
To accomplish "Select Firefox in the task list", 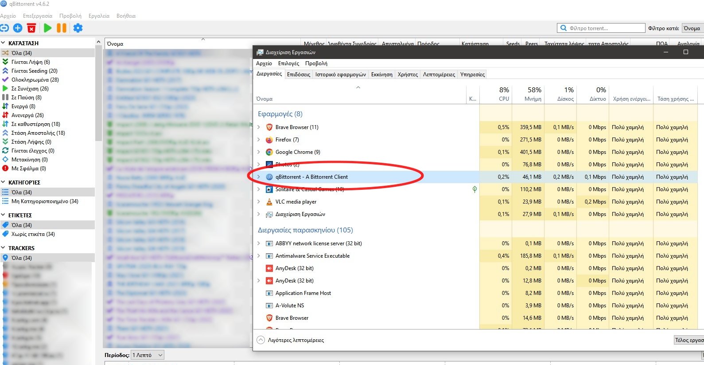I will coord(287,140).
